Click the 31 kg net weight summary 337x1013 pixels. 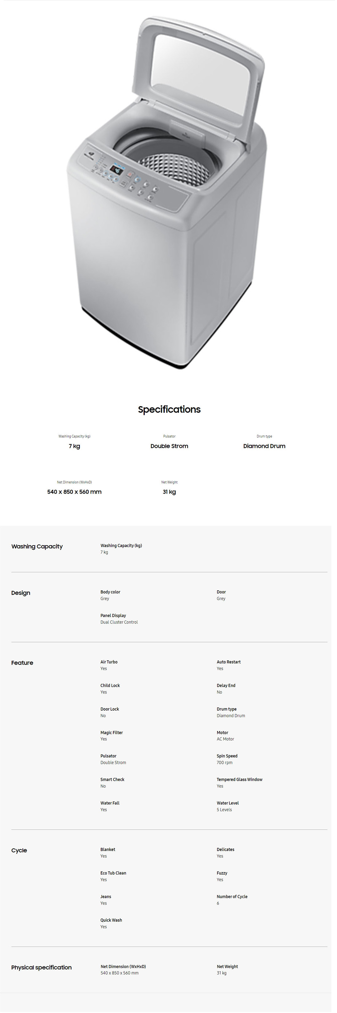click(169, 491)
